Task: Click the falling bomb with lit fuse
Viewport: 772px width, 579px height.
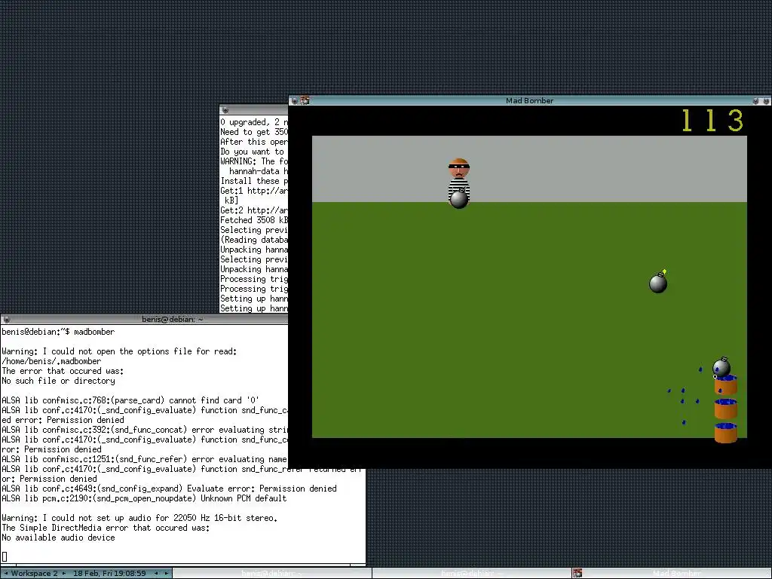Action: (x=658, y=282)
